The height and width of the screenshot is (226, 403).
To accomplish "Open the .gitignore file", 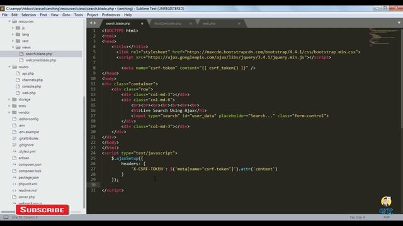I will click(26, 145).
